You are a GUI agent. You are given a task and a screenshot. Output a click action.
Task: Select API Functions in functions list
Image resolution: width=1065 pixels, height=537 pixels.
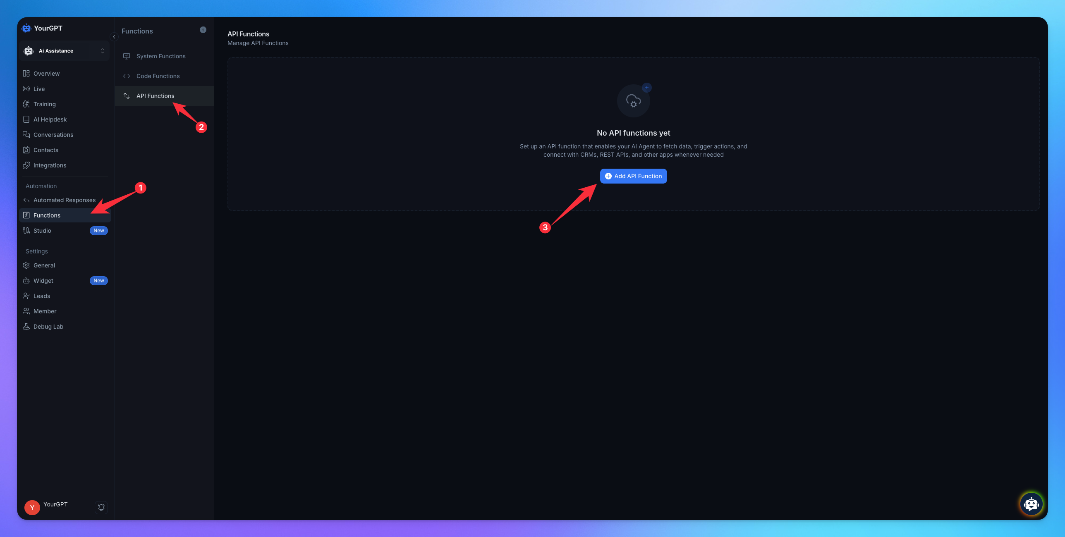155,96
